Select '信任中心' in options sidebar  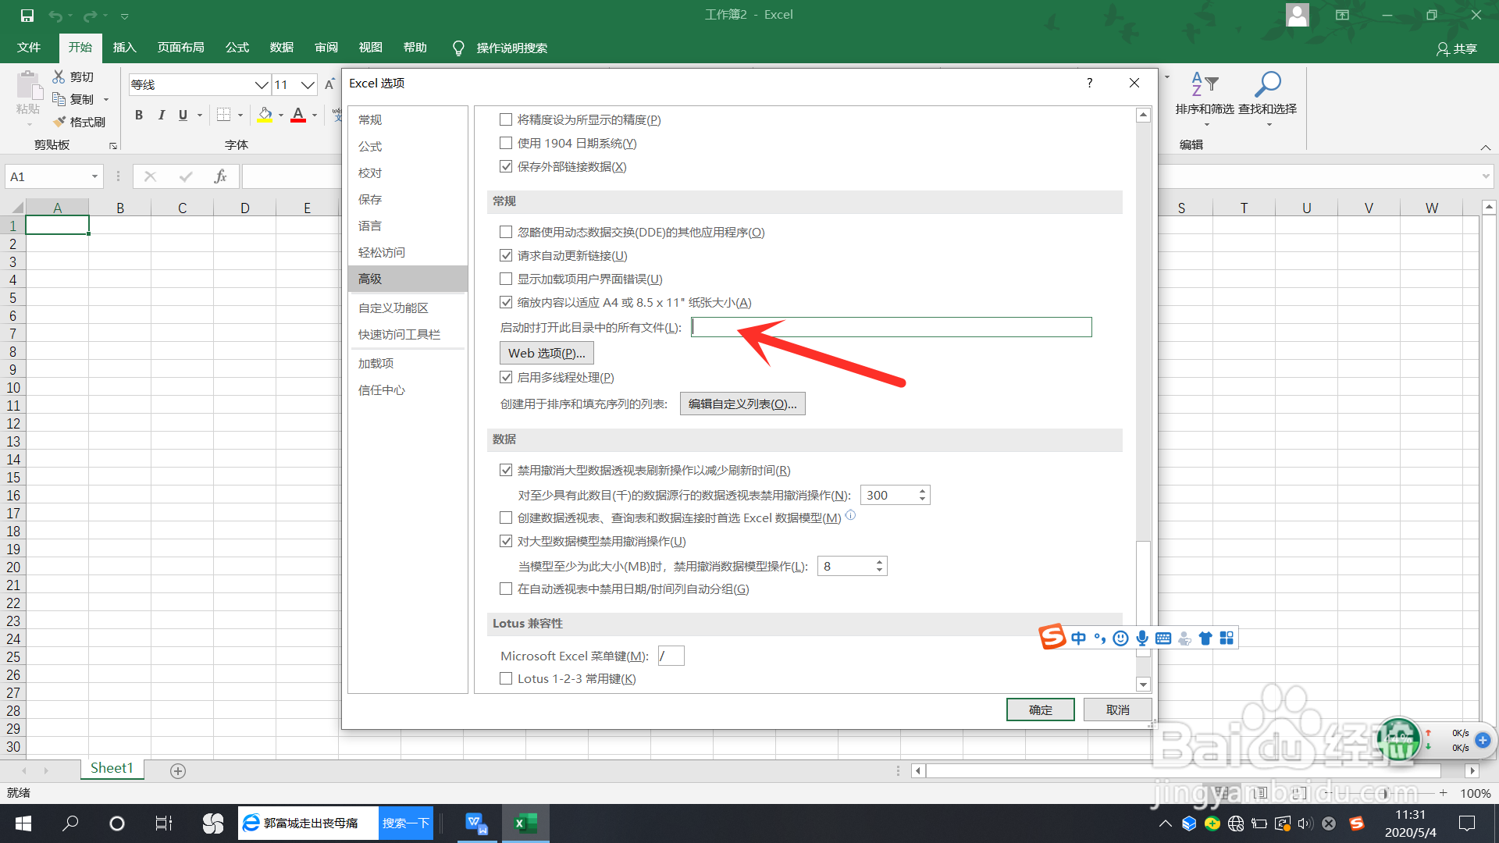point(408,390)
